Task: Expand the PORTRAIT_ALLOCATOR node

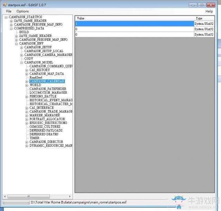Action: pyautogui.click(x=27, y=119)
